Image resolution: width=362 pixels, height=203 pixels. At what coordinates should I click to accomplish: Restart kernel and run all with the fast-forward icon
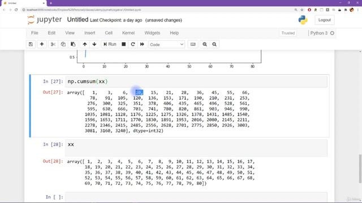142,44
